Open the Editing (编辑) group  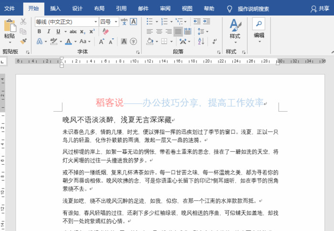259,30
